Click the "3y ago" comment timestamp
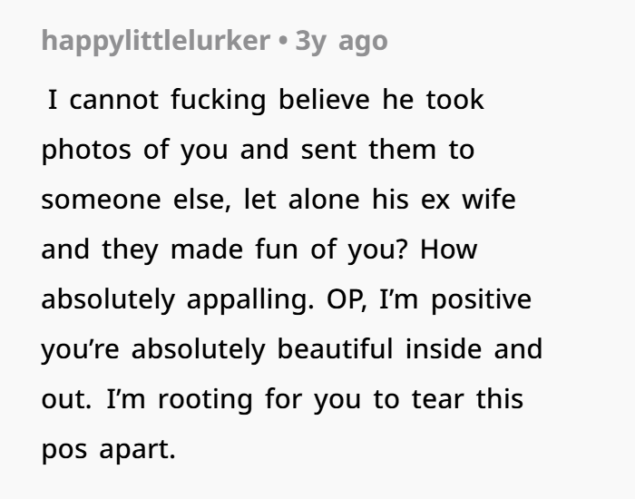635x499 pixels. [x=341, y=41]
